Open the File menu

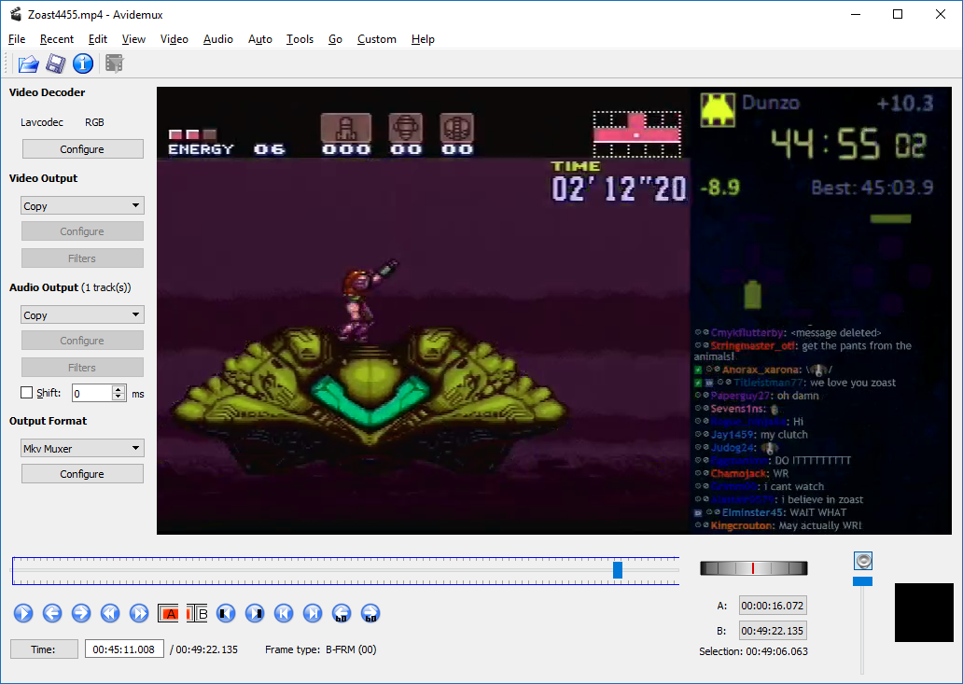coord(17,38)
